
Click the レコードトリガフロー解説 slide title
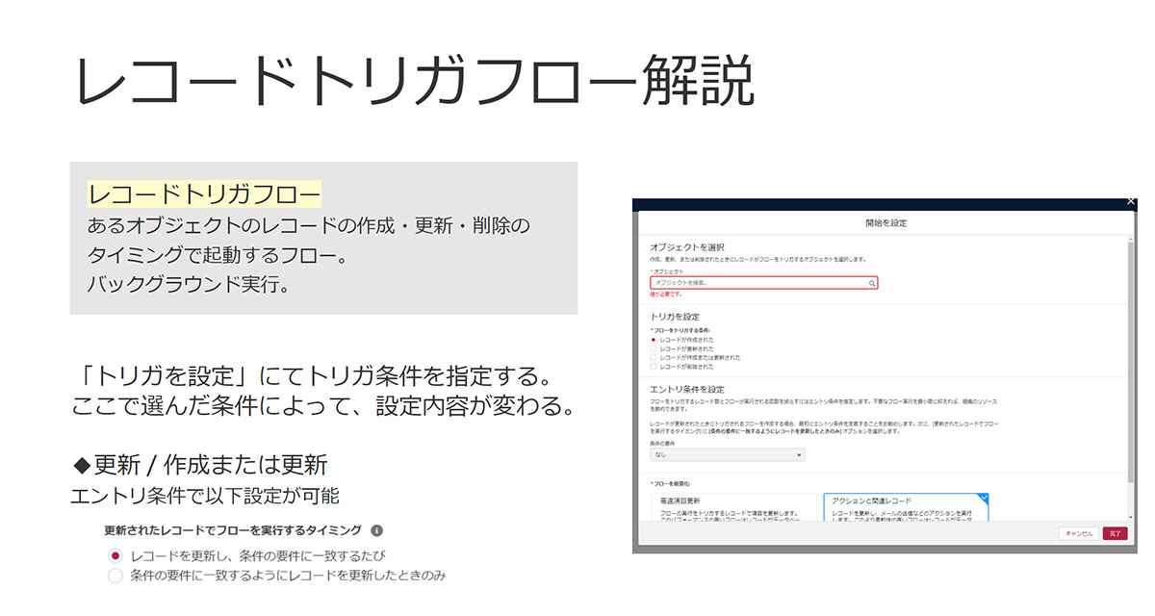pos(414,83)
